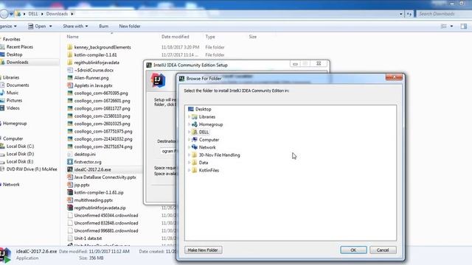Open Music library in sidebar

(13, 93)
